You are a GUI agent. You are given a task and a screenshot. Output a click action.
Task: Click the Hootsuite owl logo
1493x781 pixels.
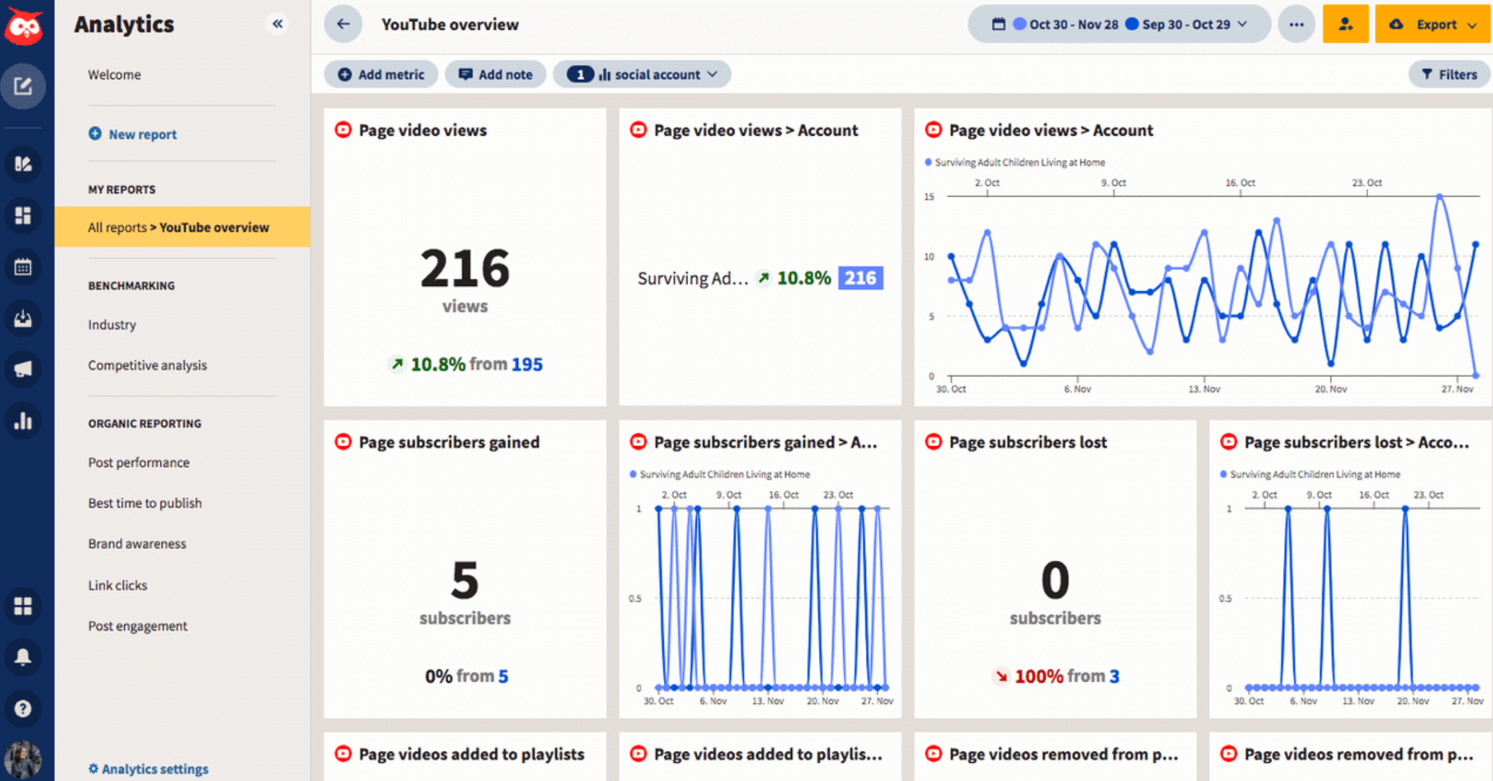(24, 27)
